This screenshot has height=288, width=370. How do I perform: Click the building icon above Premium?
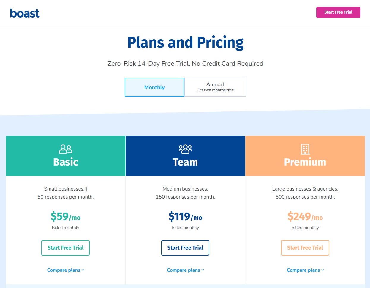click(305, 149)
